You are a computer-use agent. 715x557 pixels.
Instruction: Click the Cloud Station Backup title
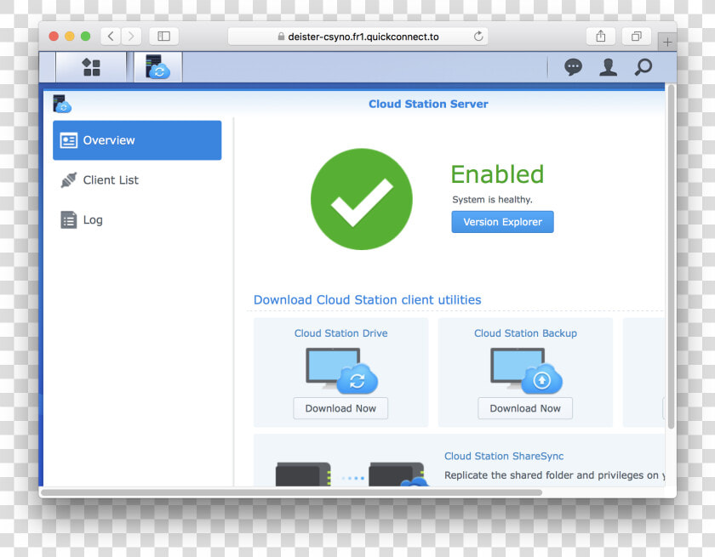click(525, 333)
